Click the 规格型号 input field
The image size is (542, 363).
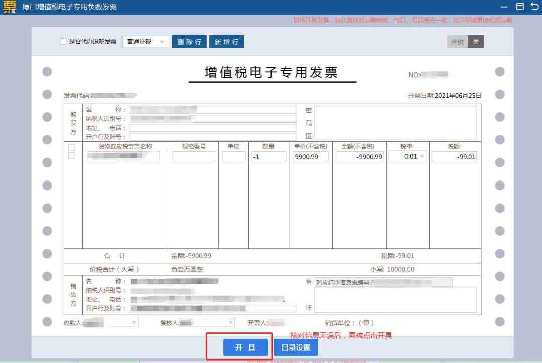(x=194, y=156)
